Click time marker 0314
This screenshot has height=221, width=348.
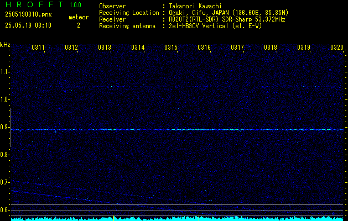click(138, 48)
